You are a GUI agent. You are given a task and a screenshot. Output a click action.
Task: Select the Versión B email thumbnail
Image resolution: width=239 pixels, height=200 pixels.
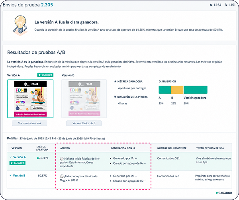pyautogui.click(x=84, y=99)
